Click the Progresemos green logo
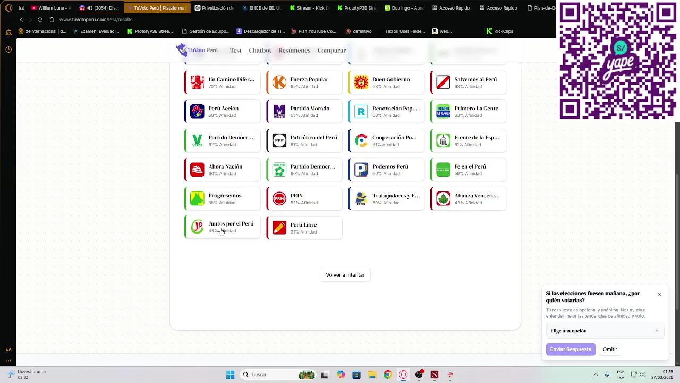This screenshot has height=383, width=680. 197,198
